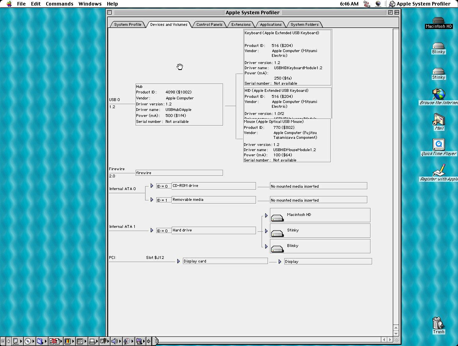The image size is (458, 346).
Task: Open monitor resolution checkerboard module in Control Strip
Action: [81, 341]
